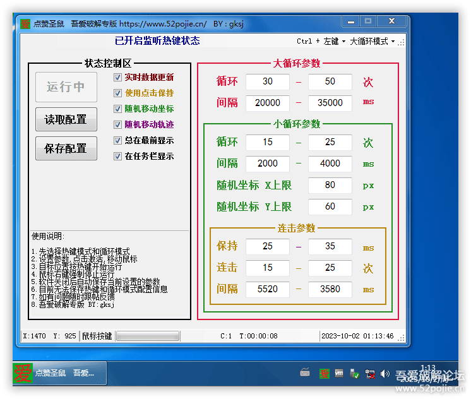Click the 运行中 button
Screen dimensions: 471x399
pyautogui.click(x=66, y=87)
